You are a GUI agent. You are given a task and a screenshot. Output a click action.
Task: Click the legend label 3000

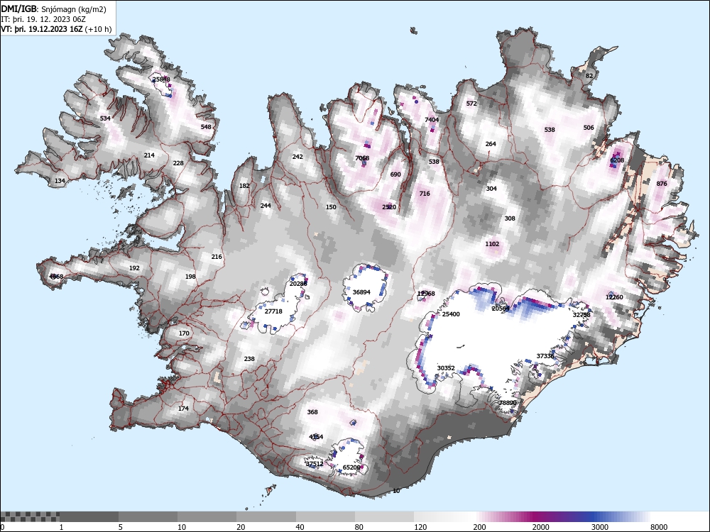[599, 527]
